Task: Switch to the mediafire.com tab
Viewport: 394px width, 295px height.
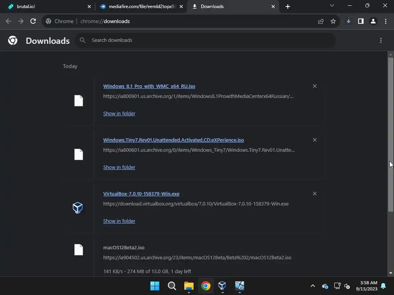Action: [x=142, y=7]
